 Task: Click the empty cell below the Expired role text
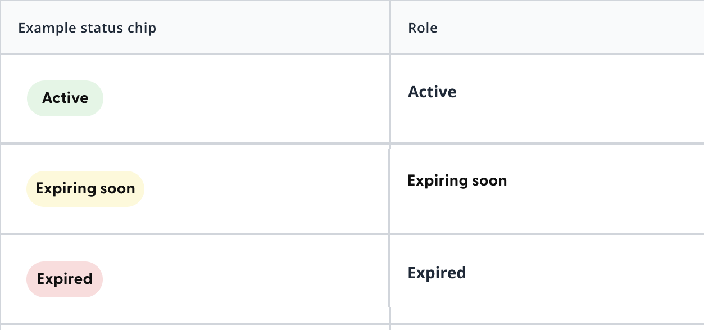547,328
